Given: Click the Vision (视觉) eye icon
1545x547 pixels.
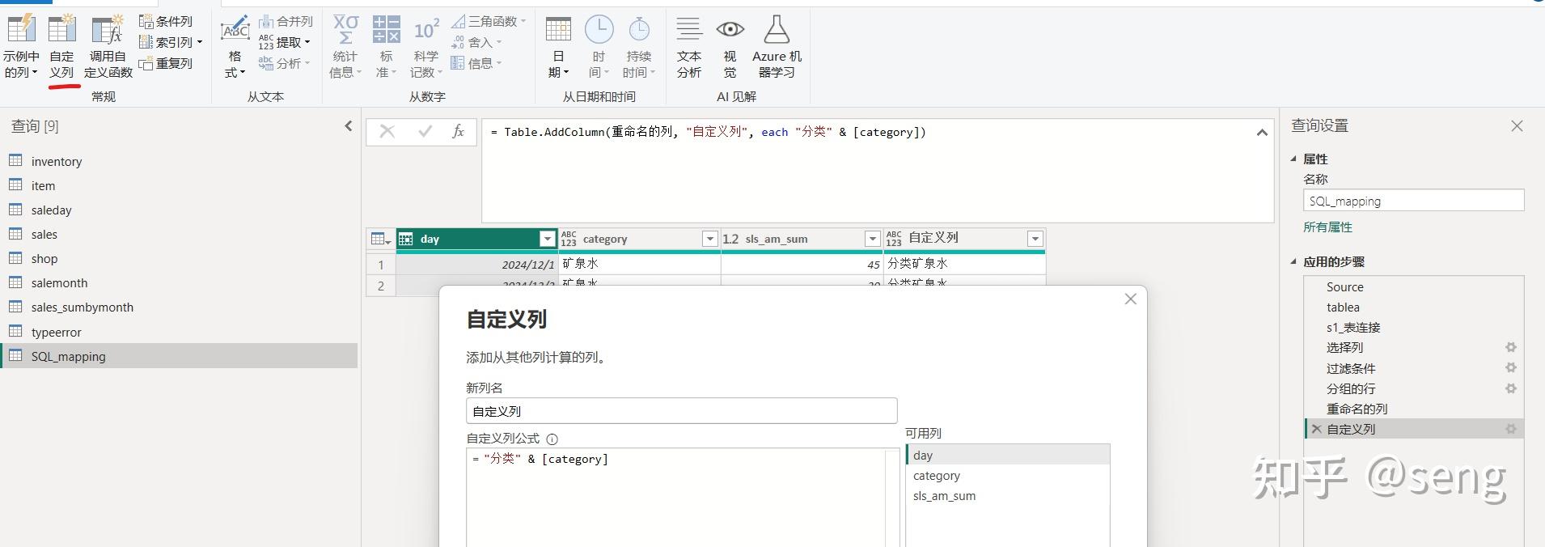Looking at the screenshot, I should tap(730, 29).
